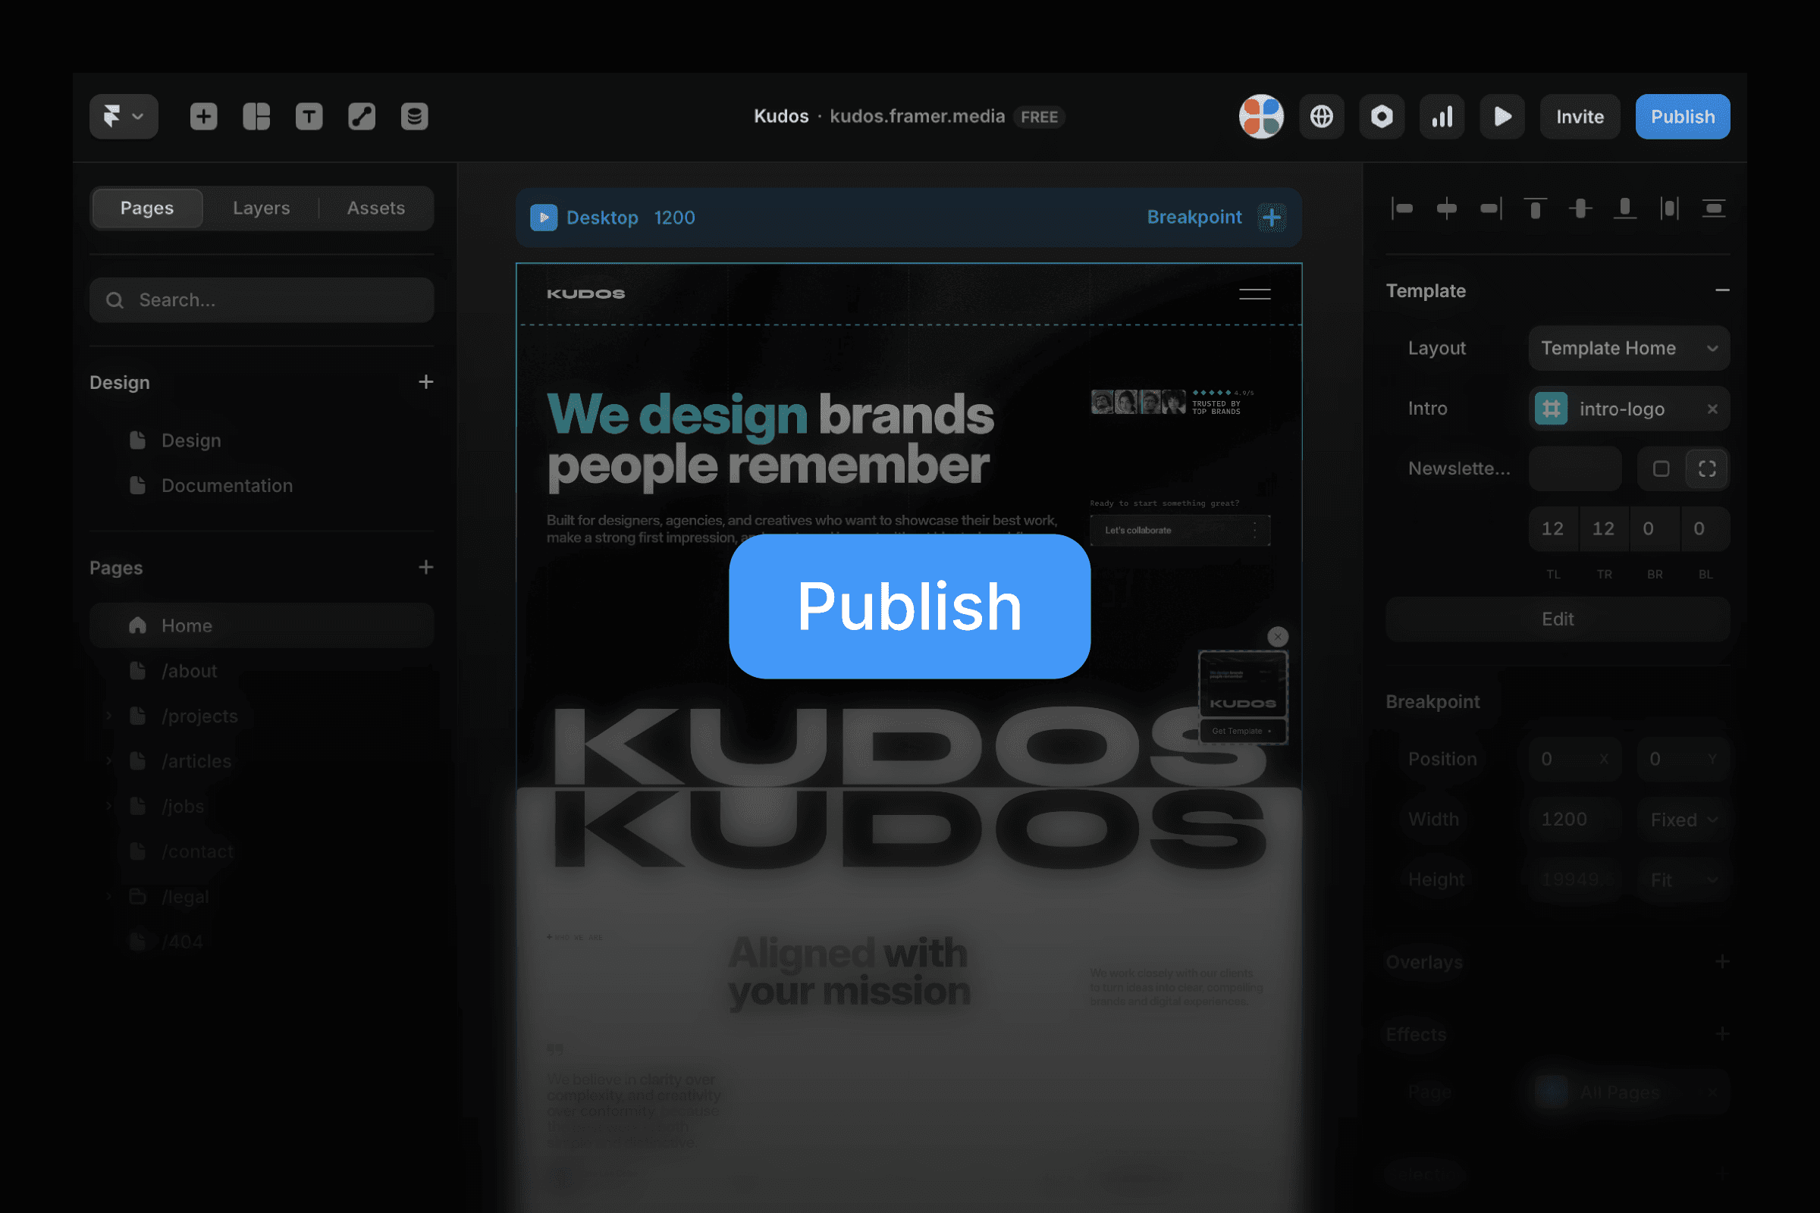Open the Height Fit dropdown
Image resolution: width=1820 pixels, height=1213 pixels.
point(1683,879)
